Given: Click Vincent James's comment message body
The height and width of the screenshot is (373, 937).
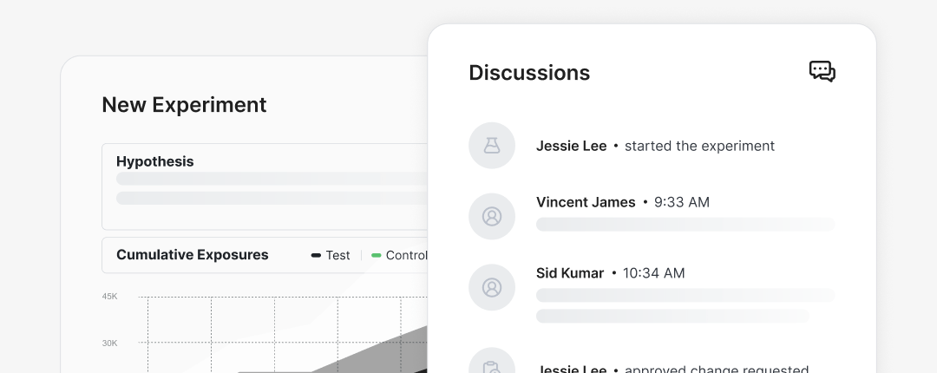Looking at the screenshot, I should tap(685, 225).
